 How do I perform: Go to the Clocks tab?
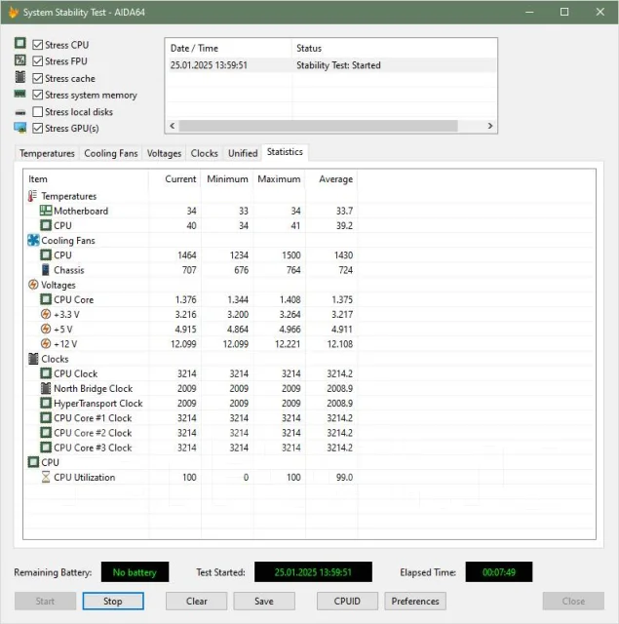click(204, 153)
